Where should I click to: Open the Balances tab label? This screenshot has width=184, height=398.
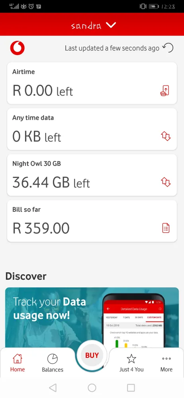pos(53,370)
